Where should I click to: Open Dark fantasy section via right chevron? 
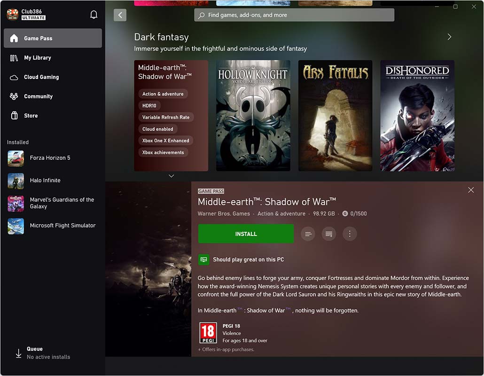pos(449,36)
